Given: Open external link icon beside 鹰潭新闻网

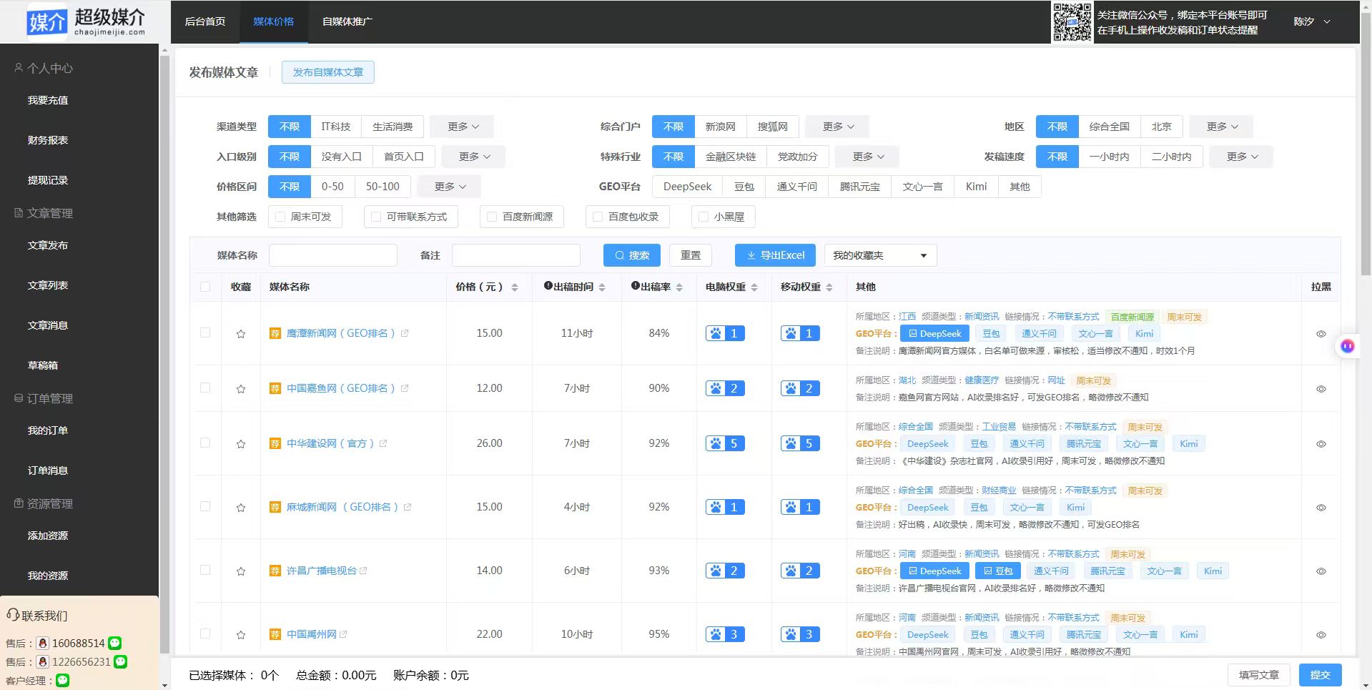Looking at the screenshot, I should click(x=405, y=333).
